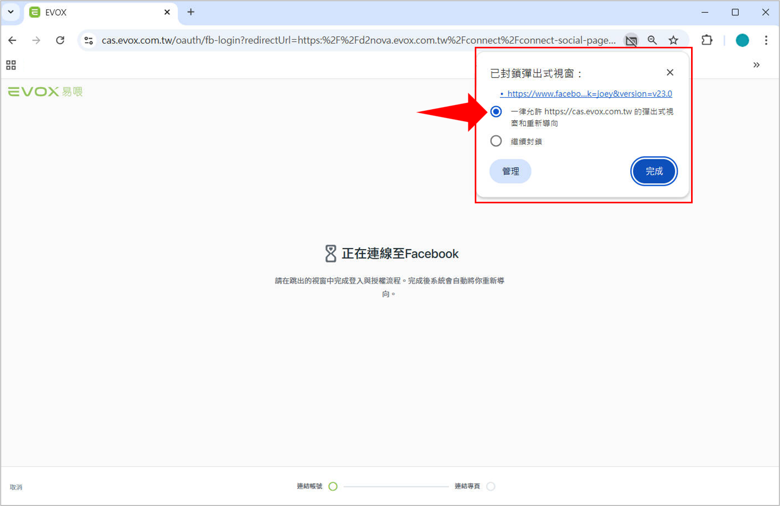Click the 完成 button
The width and height of the screenshot is (780, 506).
tap(654, 171)
